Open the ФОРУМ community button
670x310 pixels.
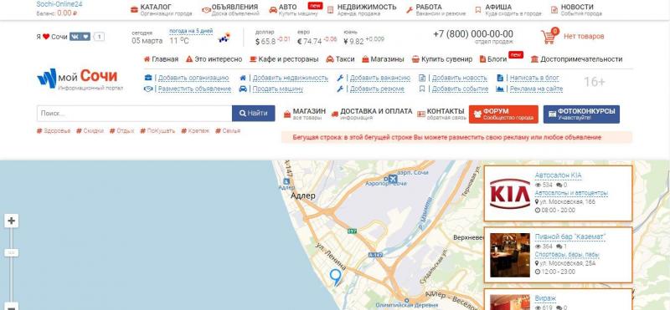tap(503, 114)
